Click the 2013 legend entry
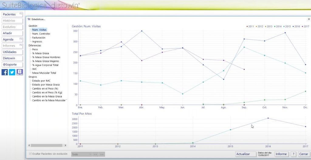The height and width of the screenshot is (160, 311). (x=269, y=26)
